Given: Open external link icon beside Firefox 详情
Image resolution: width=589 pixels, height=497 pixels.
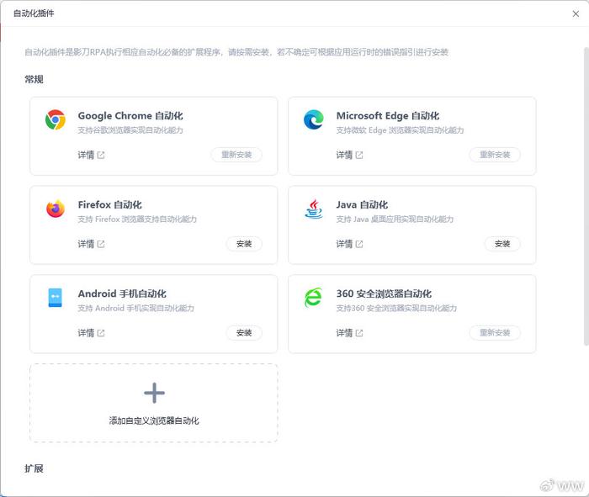Looking at the screenshot, I should (101, 244).
